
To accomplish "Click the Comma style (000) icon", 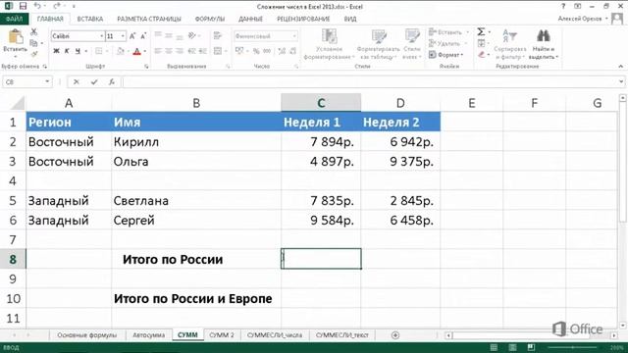I will (x=267, y=51).
